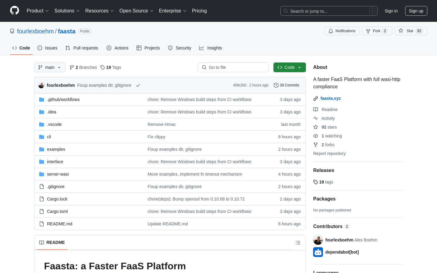Select the .idea folder icon
This screenshot has height=273, width=437.
point(42,112)
